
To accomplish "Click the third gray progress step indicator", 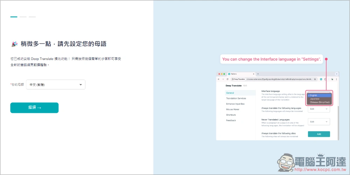I will coord(32,16).
